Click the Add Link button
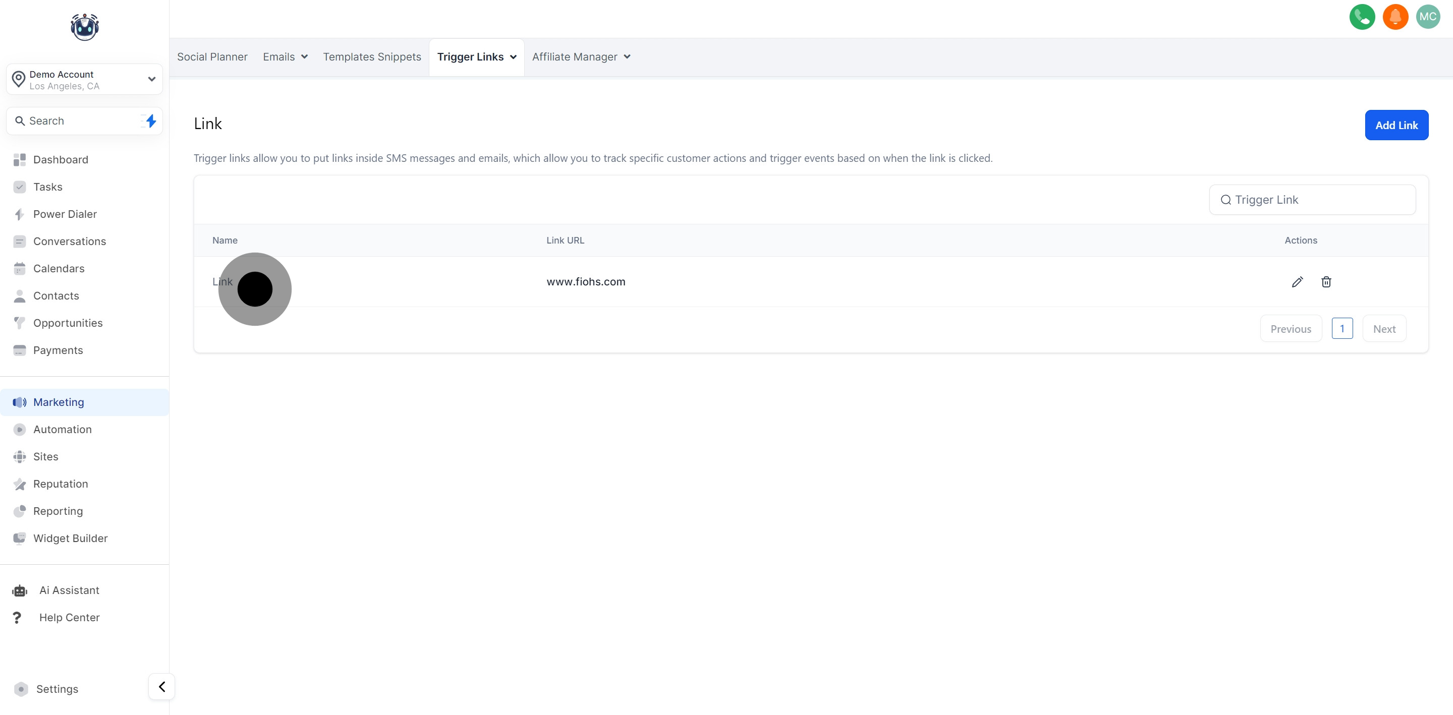The image size is (1453, 715). click(1396, 125)
